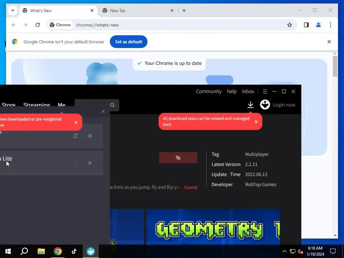344x258 pixels.
Task: Click the Chrome site info chip
Action: (60, 25)
